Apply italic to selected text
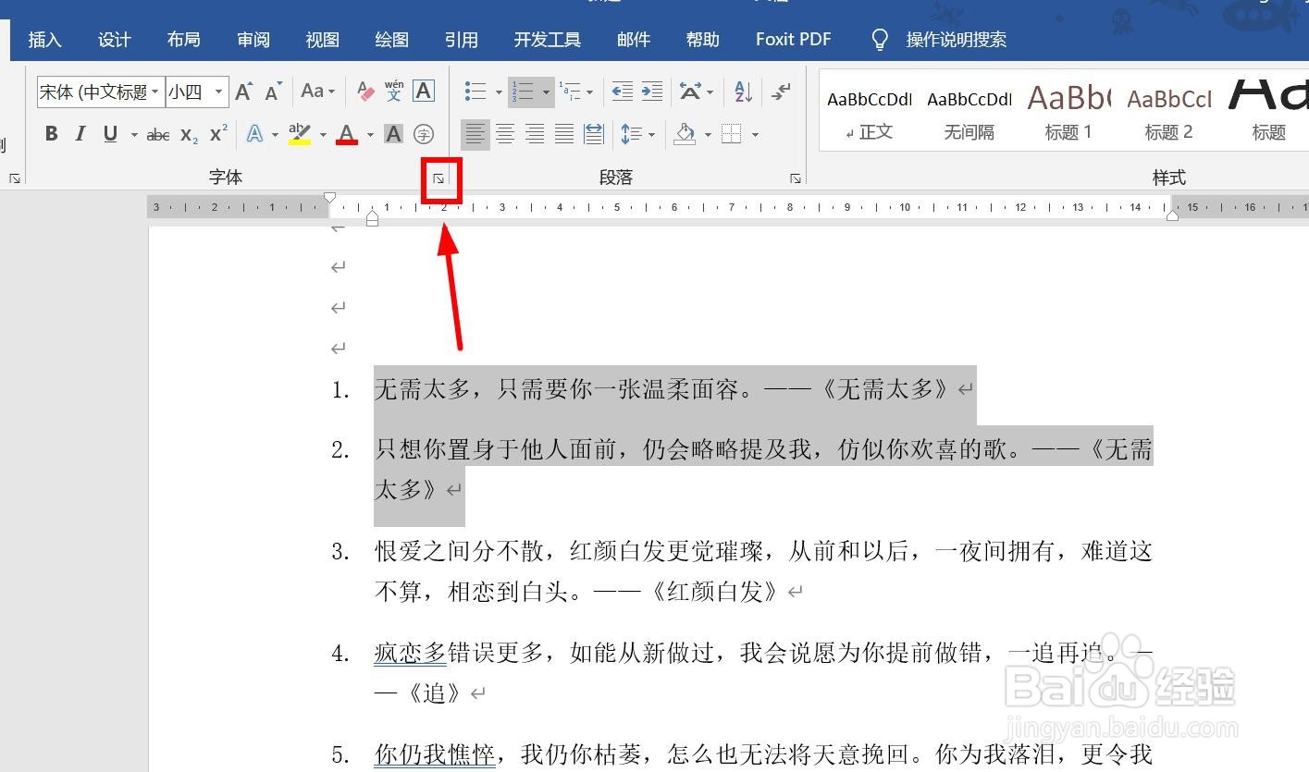Screen dimensions: 1309x772 (80, 133)
